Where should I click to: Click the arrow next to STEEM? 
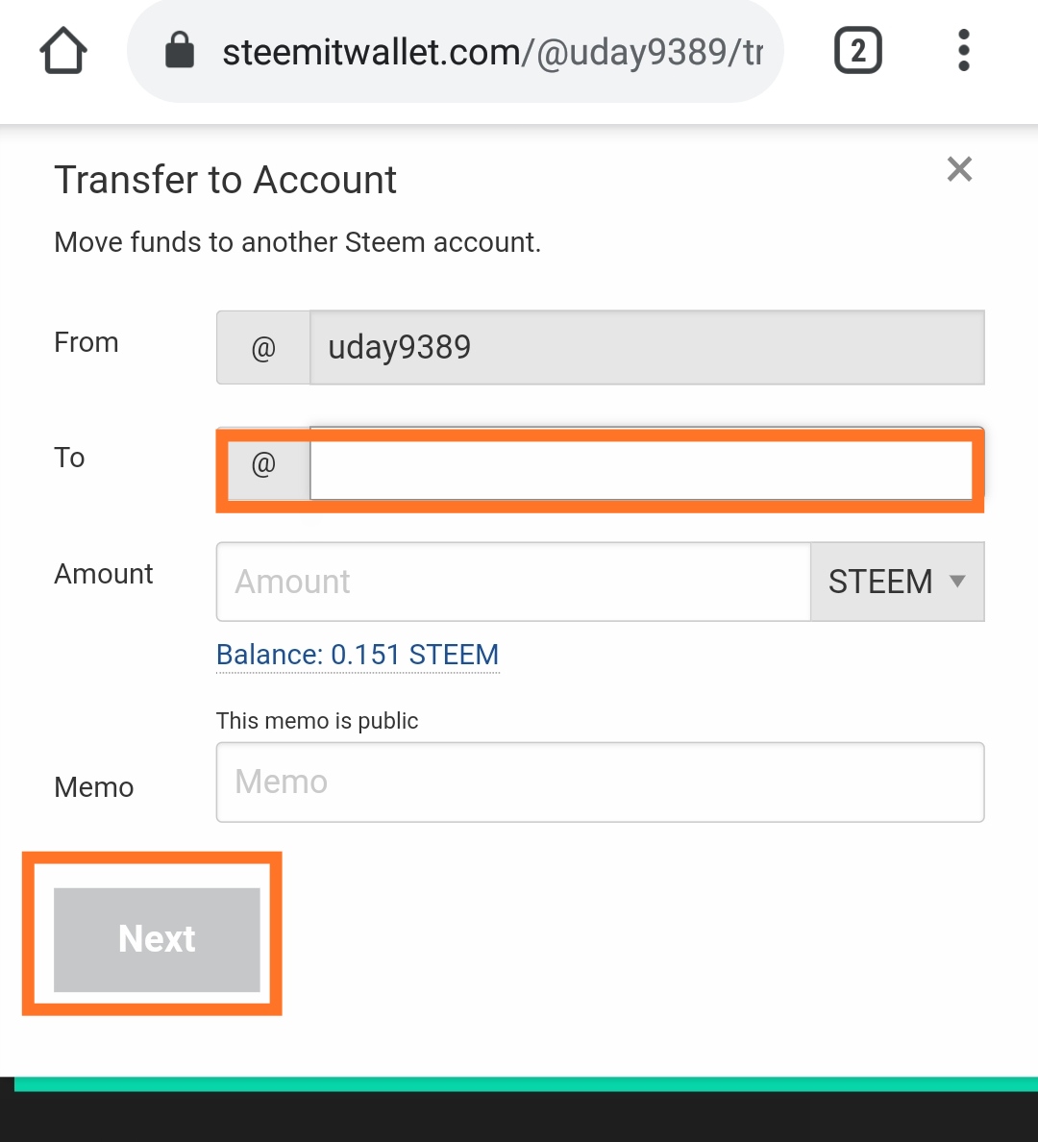(957, 581)
